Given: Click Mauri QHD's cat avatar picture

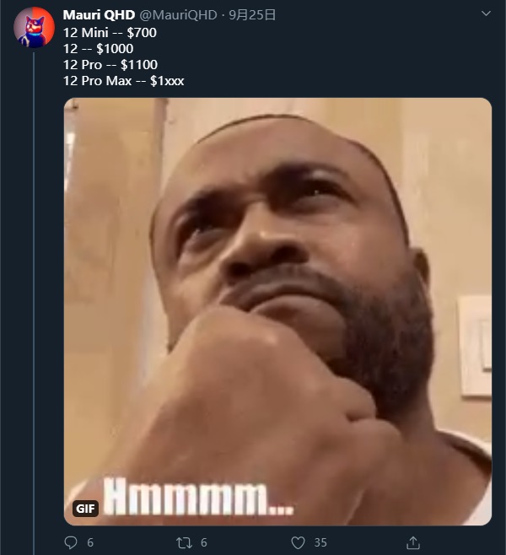Looking at the screenshot, I should point(35,28).
